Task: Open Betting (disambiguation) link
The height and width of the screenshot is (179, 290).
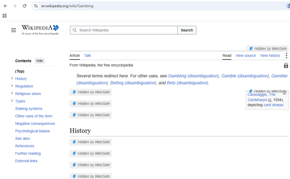Action: (x=133, y=83)
